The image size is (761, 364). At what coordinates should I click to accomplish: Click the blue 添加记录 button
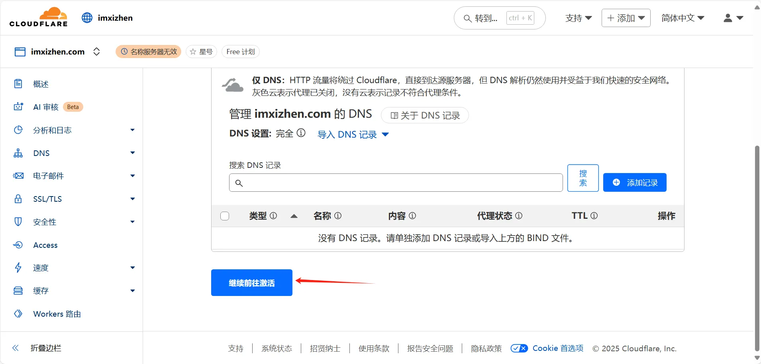[635, 183]
